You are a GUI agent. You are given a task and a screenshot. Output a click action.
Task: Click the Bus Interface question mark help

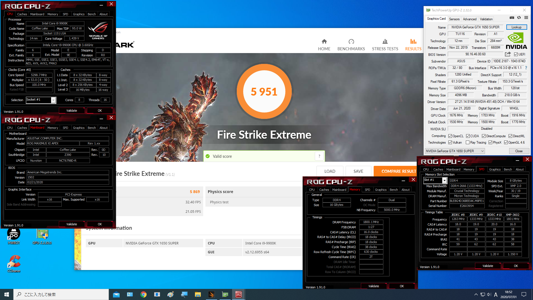526,68
